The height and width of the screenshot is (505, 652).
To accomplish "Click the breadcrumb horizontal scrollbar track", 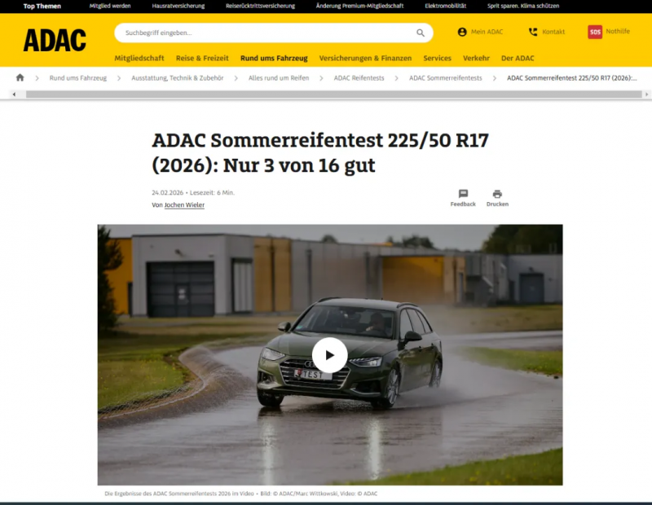I will pyautogui.click(x=333, y=94).
